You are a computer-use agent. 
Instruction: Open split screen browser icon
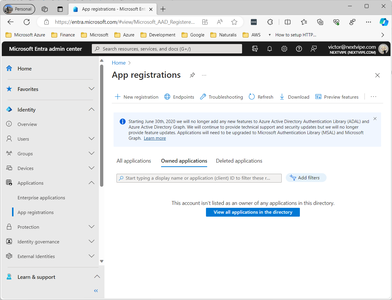point(288,22)
